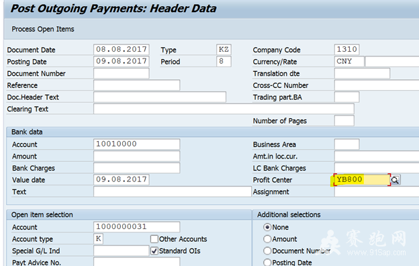
Task: Choose the Posting Date radio option
Action: point(267,262)
